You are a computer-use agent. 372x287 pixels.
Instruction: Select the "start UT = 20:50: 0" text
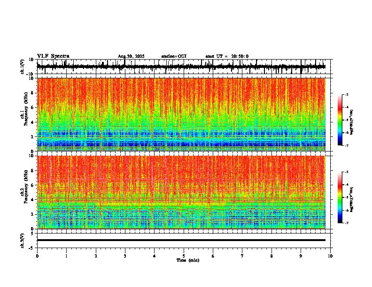pos(227,56)
